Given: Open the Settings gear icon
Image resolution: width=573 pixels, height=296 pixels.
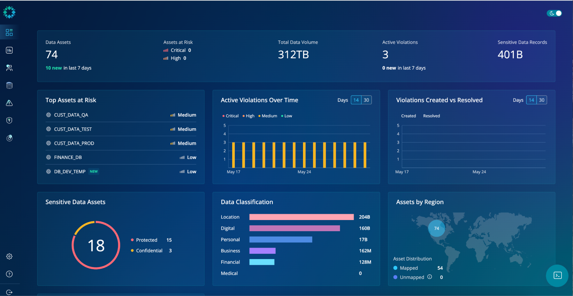Looking at the screenshot, I should 9,256.
